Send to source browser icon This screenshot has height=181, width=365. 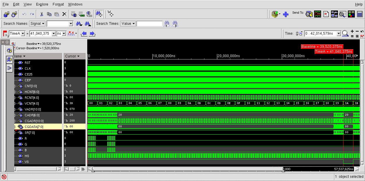click(326, 14)
